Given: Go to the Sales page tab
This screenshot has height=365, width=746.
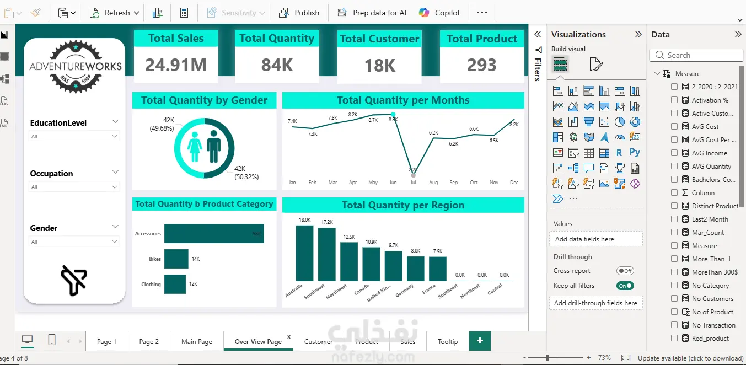Looking at the screenshot, I should pos(408,341).
